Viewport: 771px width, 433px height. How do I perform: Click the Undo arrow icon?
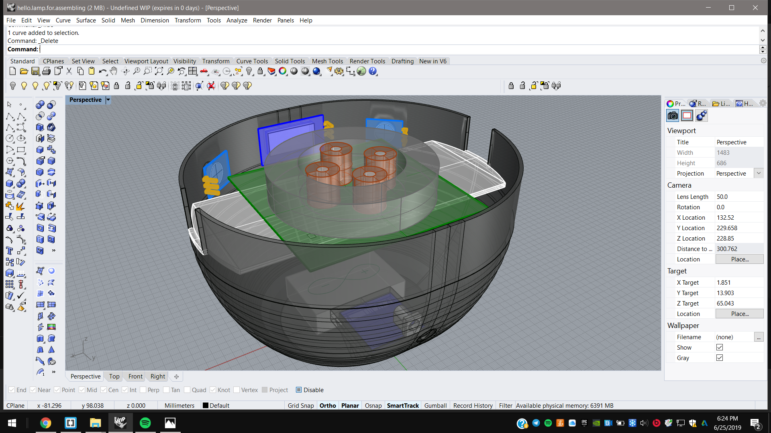(x=102, y=71)
